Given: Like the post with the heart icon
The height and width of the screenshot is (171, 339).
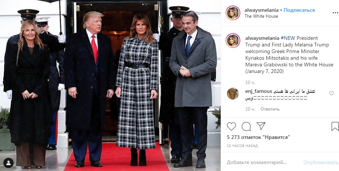Looking at the screenshot, I should point(231,126).
